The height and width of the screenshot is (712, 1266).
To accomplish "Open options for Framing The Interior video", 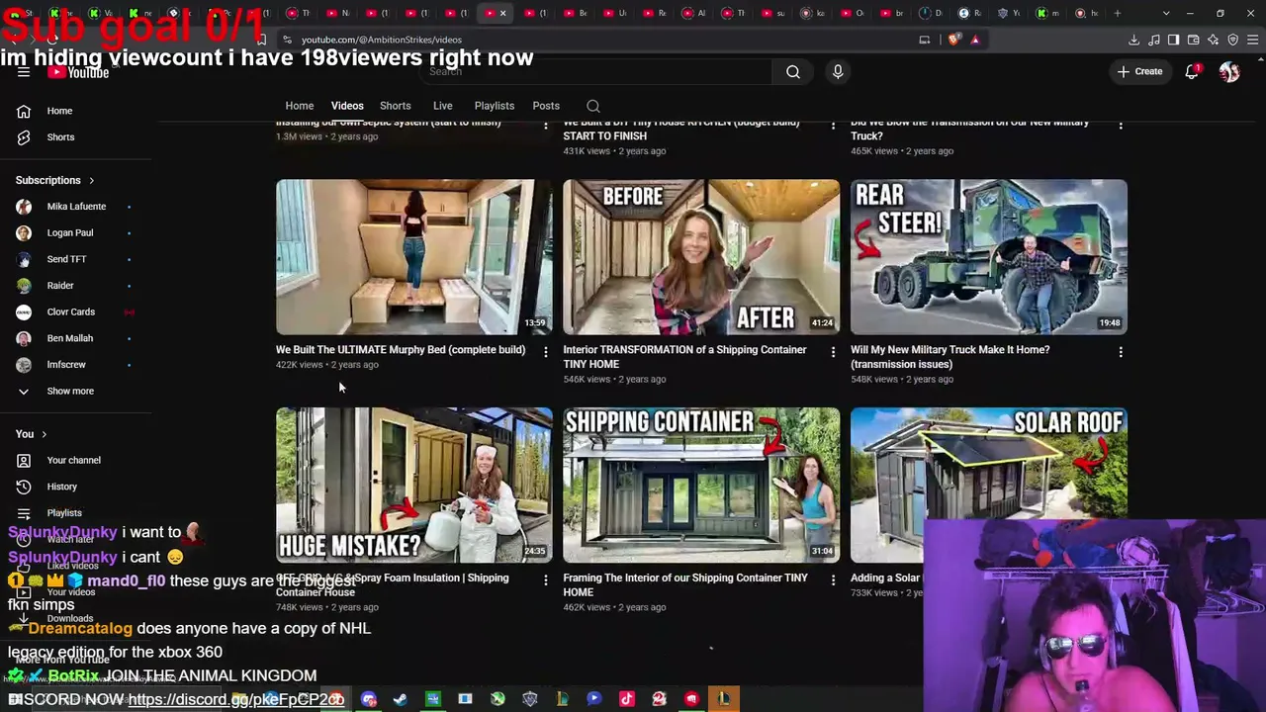I will (833, 579).
